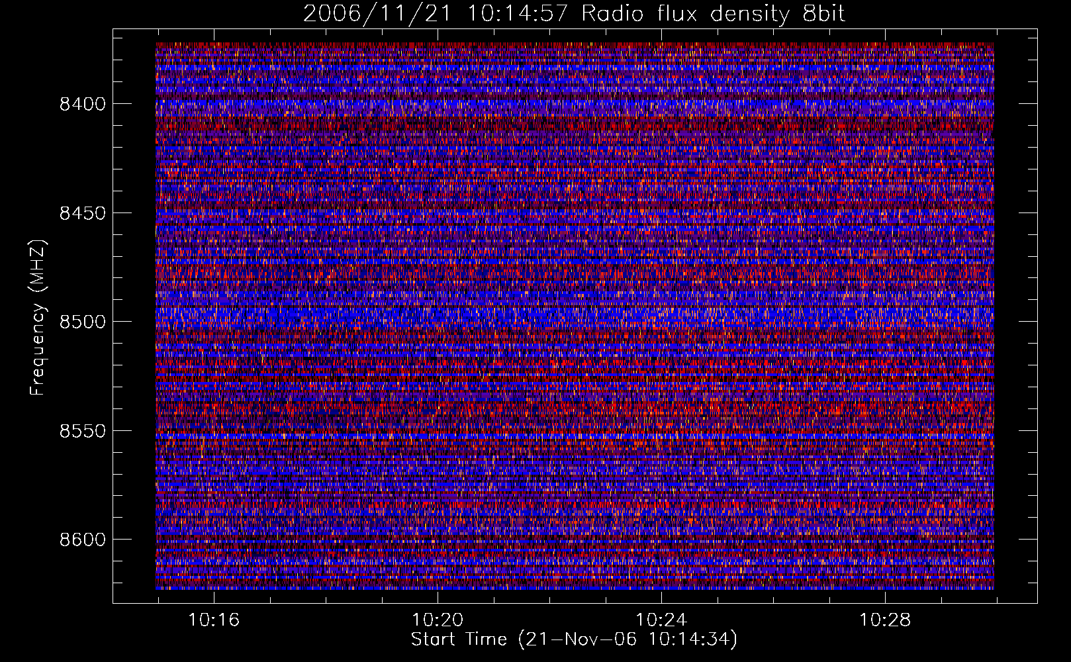
Task: Click the 'Start Time (21-Nov-06 10:14:34)' axis title
Action: (x=574, y=639)
